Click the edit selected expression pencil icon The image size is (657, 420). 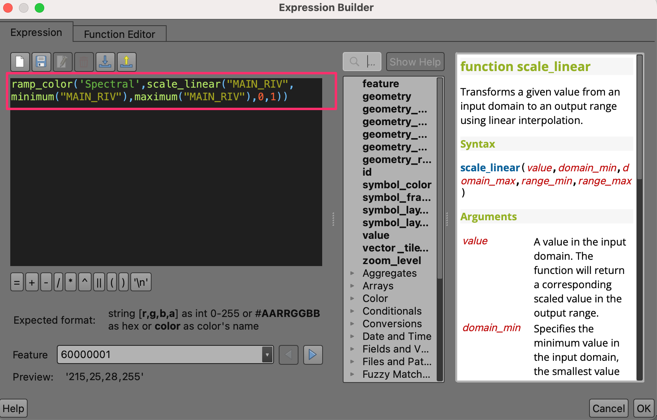(62, 62)
